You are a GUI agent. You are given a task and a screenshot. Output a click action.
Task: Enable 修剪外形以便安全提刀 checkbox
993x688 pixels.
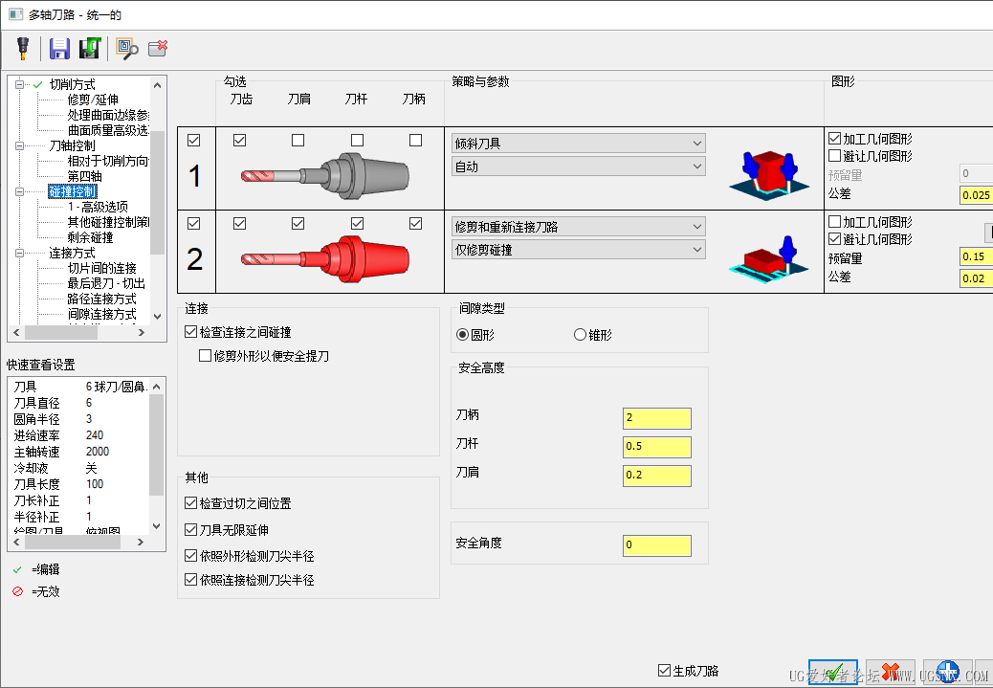tap(205, 355)
